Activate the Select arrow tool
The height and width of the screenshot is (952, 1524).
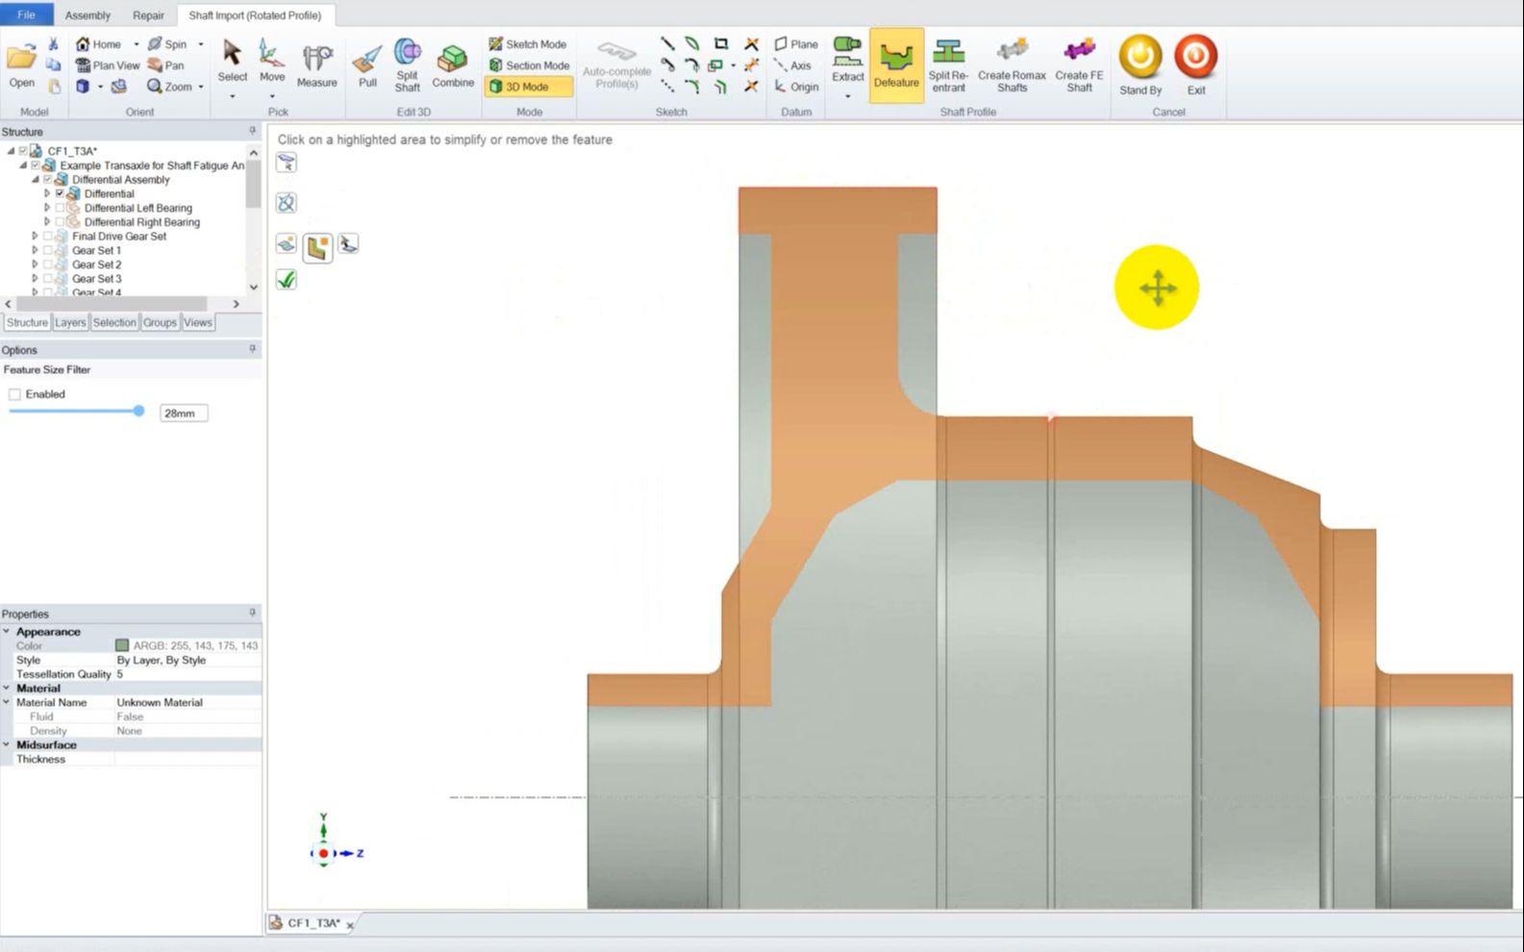point(232,62)
